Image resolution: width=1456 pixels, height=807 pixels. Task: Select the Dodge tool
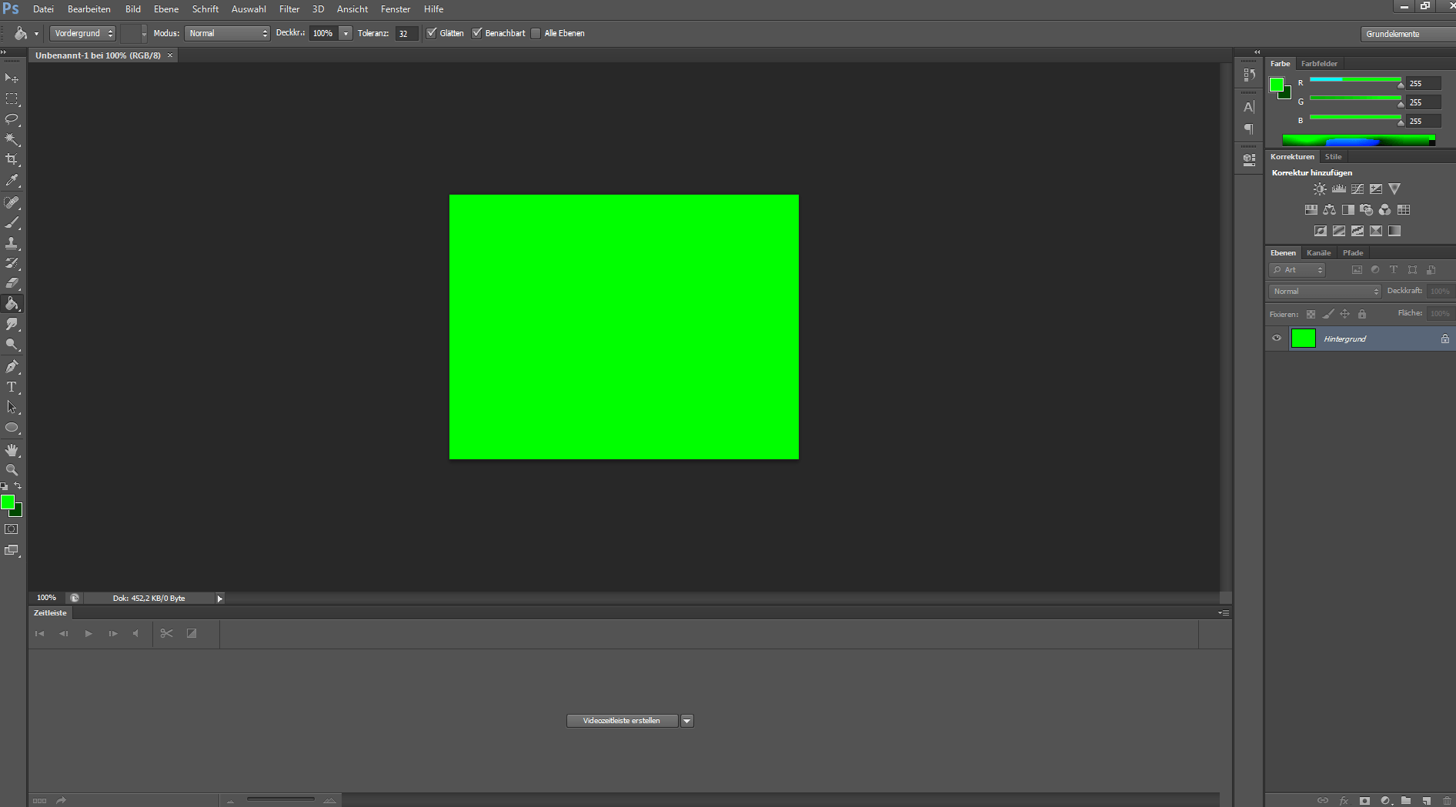click(12, 345)
